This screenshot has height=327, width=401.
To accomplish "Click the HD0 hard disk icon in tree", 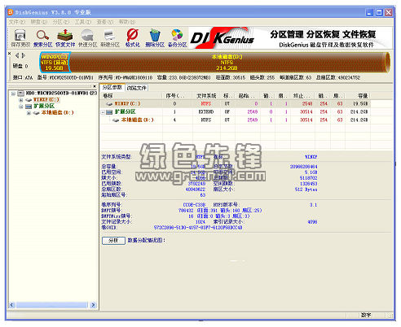I will coord(21,94).
